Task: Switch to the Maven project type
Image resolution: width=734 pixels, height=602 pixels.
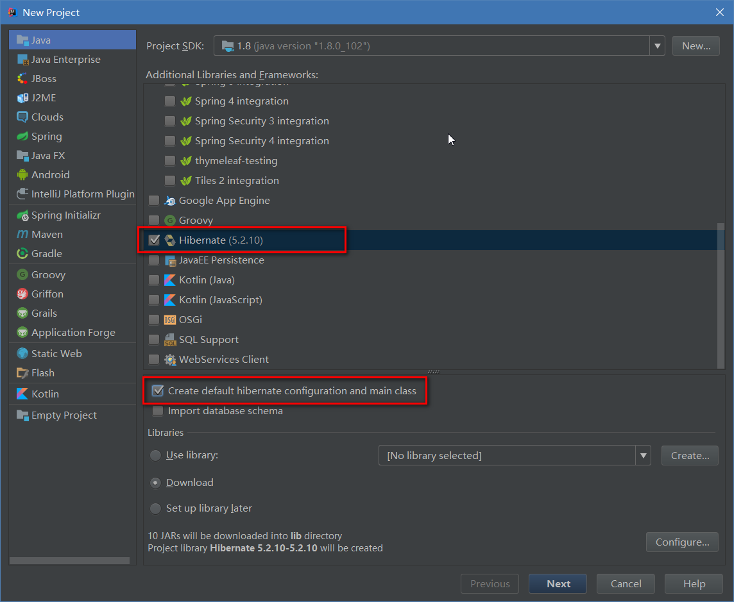Action: (21, 234)
